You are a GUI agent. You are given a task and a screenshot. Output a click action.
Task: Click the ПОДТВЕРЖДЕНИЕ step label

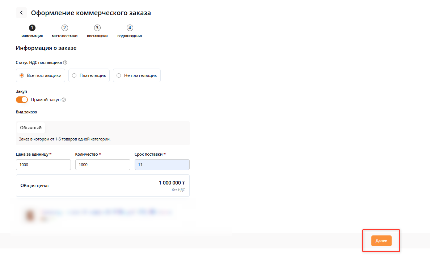click(x=130, y=36)
